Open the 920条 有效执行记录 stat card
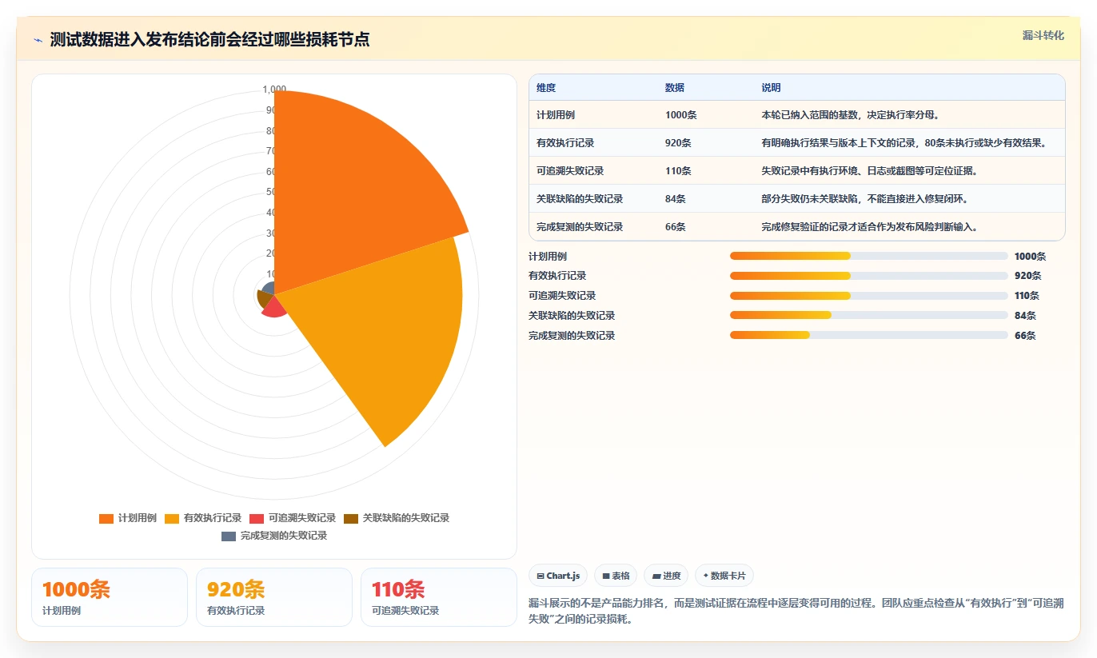 click(274, 597)
